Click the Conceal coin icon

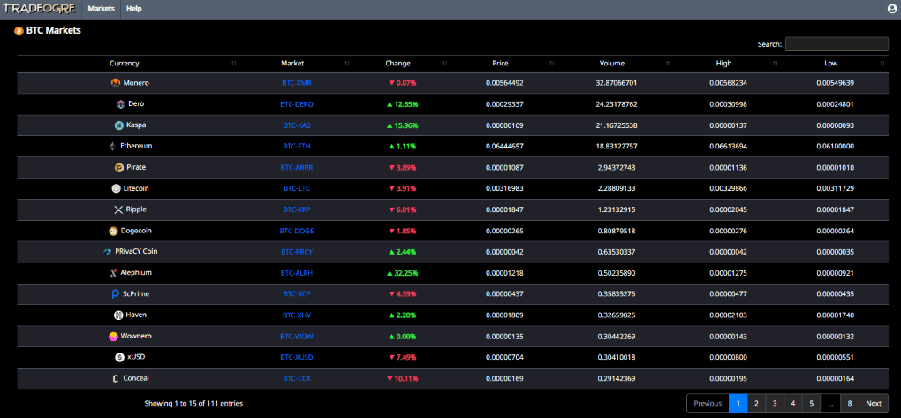116,378
